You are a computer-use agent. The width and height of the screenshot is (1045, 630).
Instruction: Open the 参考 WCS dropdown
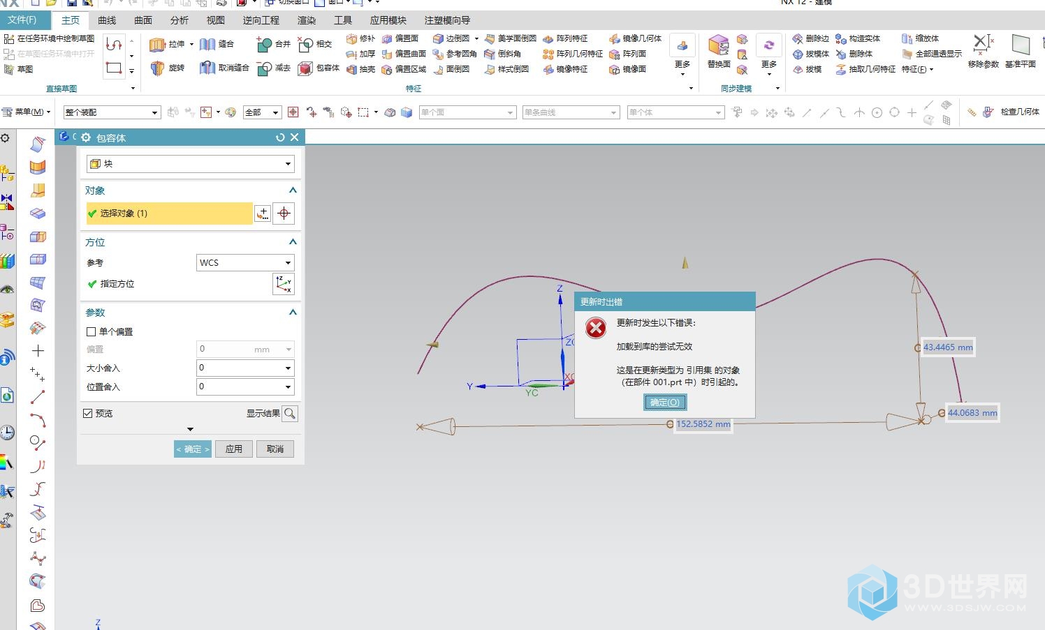tap(245, 262)
